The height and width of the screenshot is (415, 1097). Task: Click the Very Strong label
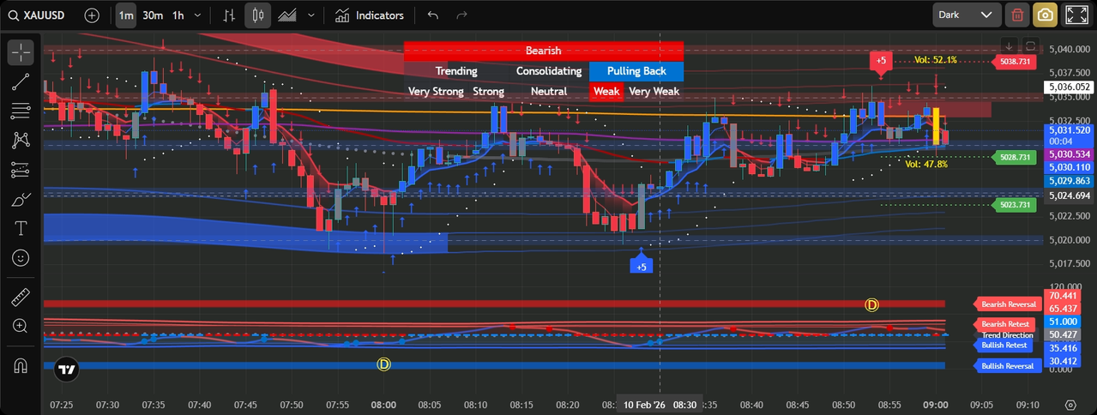436,91
